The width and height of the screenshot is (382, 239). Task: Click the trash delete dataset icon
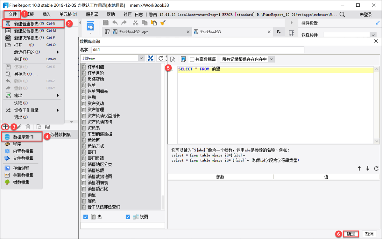(28, 127)
